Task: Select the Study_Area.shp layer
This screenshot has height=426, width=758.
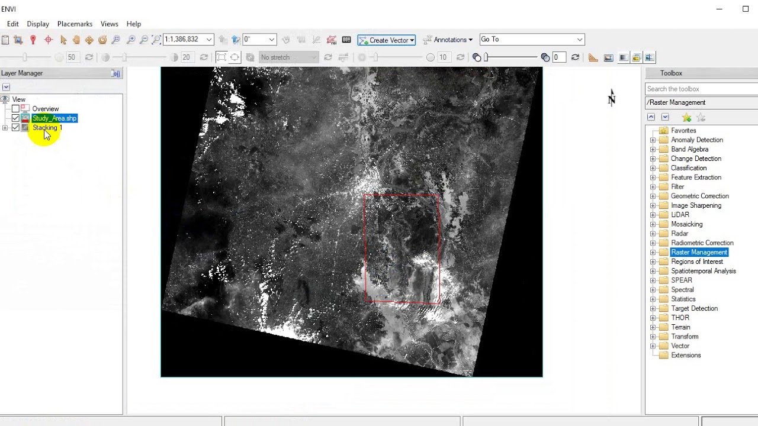Action: click(54, 118)
